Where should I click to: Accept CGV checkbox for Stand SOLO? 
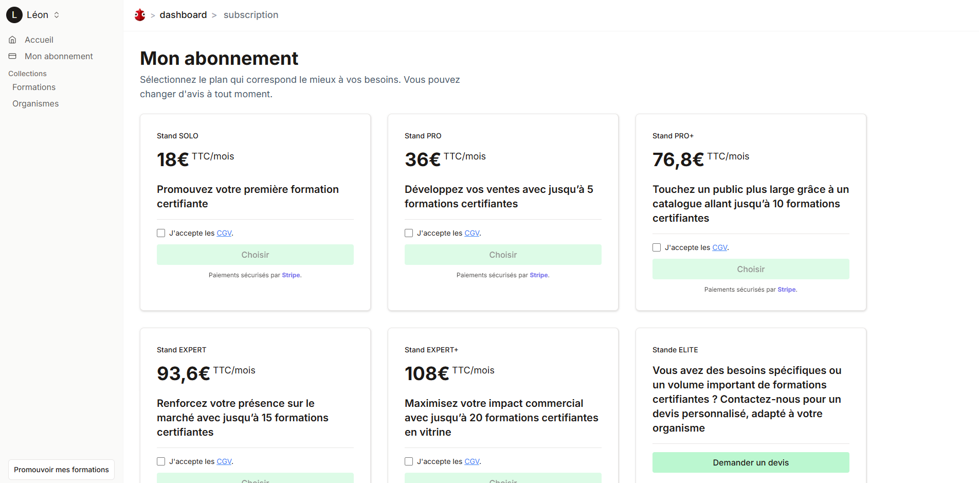[x=161, y=233]
